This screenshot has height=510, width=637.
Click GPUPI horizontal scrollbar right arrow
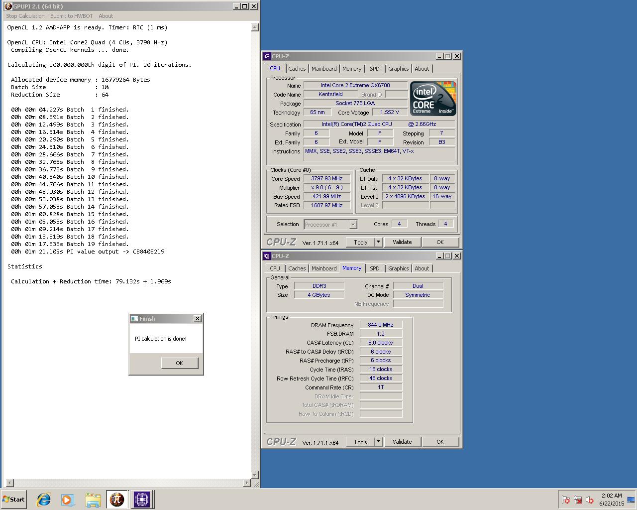247,483
